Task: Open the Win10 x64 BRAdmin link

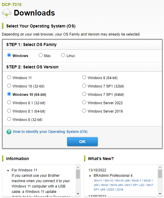Action: [x=122, y=181]
